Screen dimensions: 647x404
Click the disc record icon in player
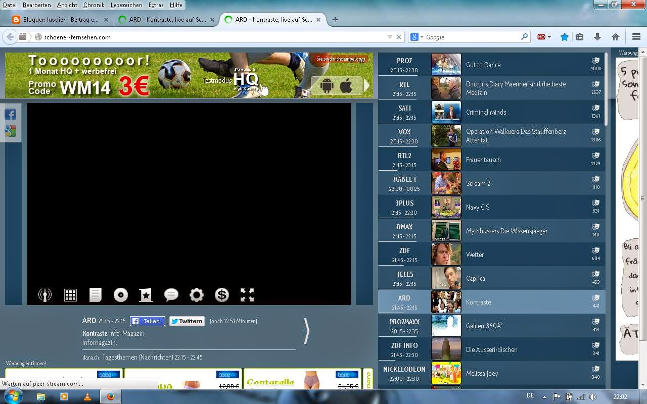(x=121, y=295)
